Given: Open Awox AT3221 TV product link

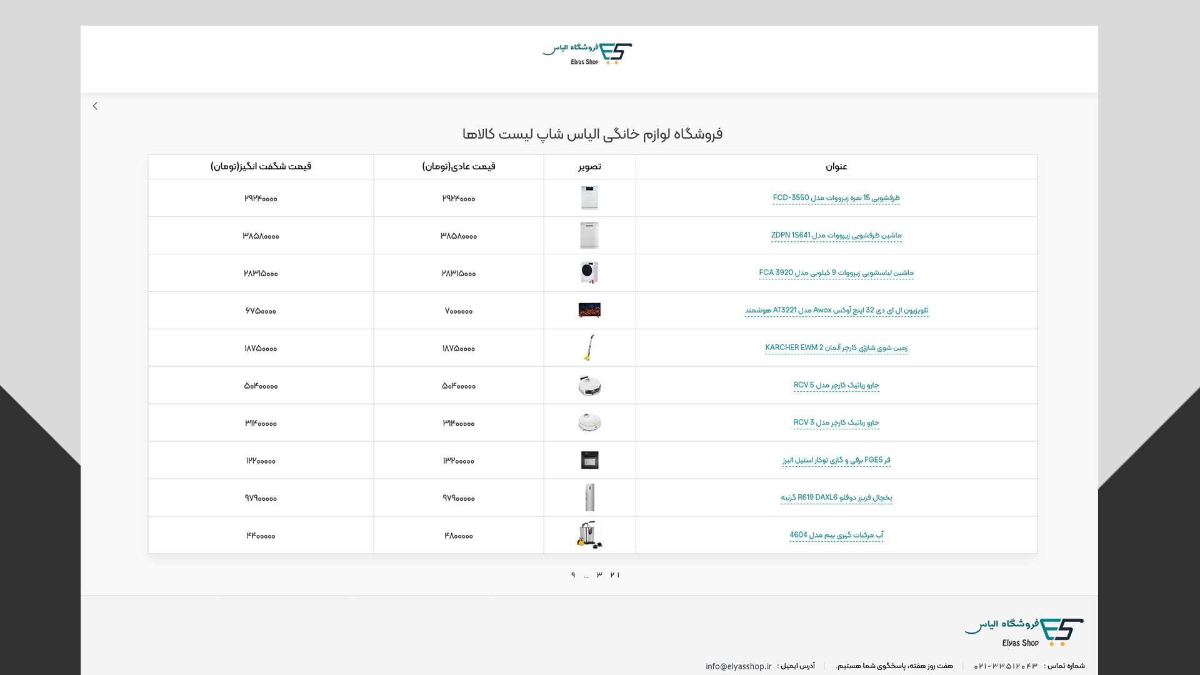Looking at the screenshot, I should click(836, 310).
